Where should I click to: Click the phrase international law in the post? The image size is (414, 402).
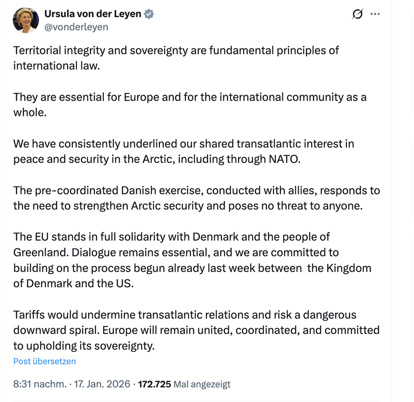coord(56,66)
